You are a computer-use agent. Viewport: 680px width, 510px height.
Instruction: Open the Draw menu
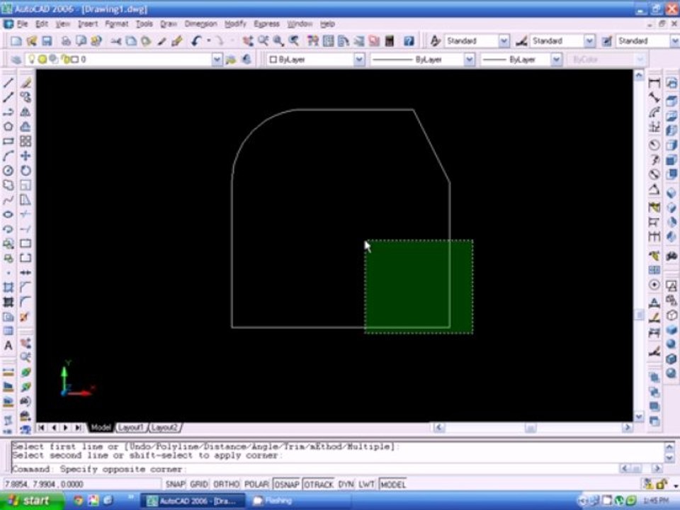coord(169,24)
